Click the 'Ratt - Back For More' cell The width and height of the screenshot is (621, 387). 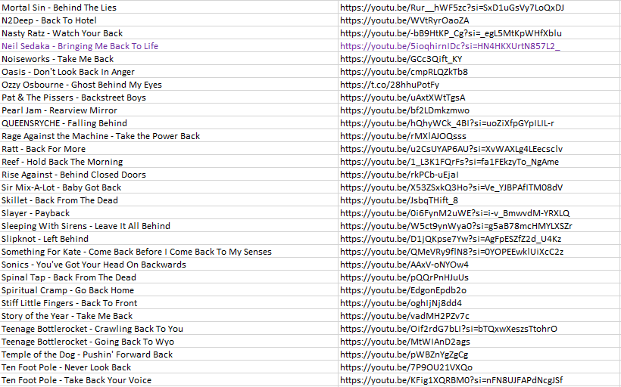[169, 149]
